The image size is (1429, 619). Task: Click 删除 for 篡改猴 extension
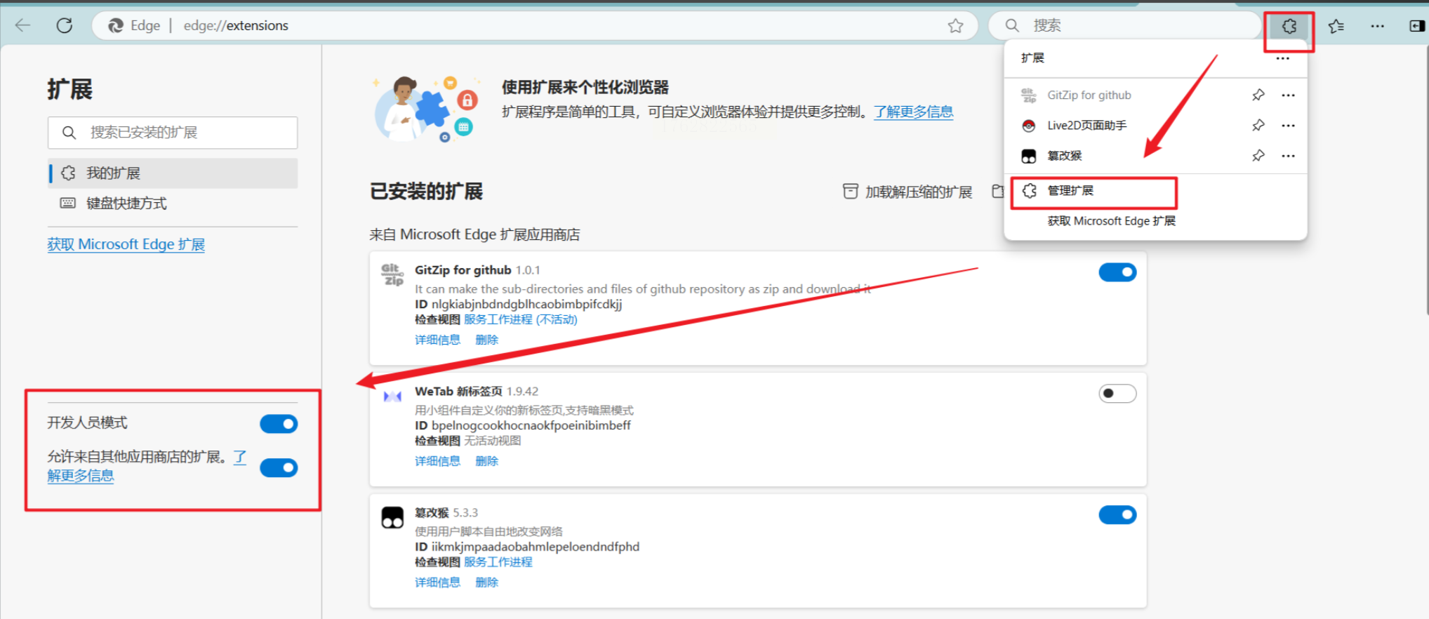[486, 583]
